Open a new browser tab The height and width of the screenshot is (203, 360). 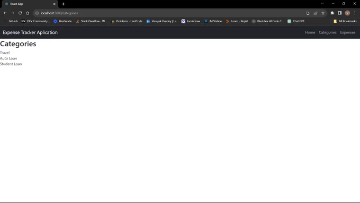(x=63, y=4)
